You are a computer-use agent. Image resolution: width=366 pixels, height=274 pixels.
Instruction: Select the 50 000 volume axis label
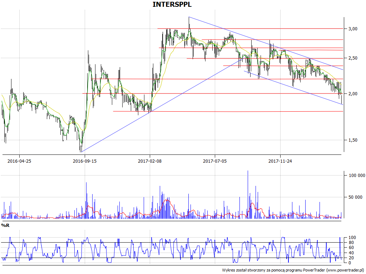point(355,197)
